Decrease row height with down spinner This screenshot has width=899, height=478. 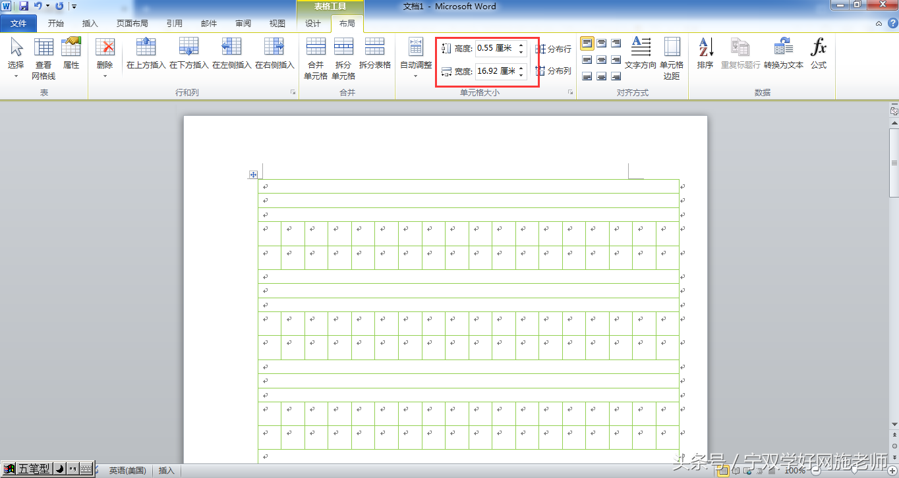pyautogui.click(x=521, y=52)
